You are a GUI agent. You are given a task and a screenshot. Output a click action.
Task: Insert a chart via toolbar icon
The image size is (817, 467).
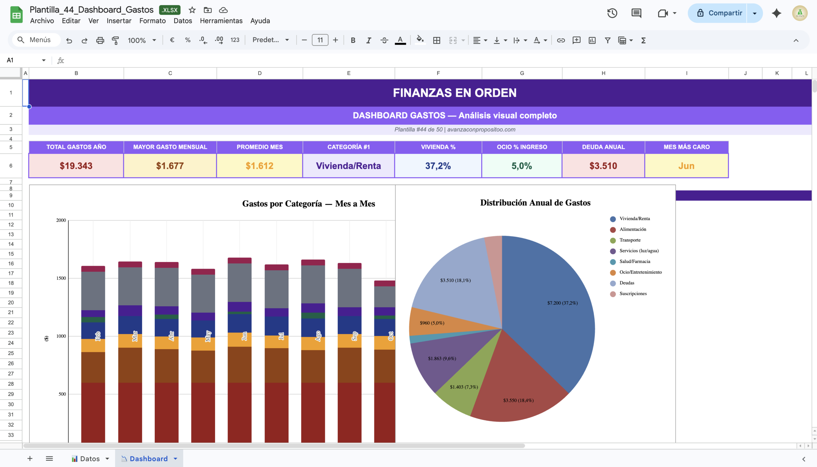[592, 40]
